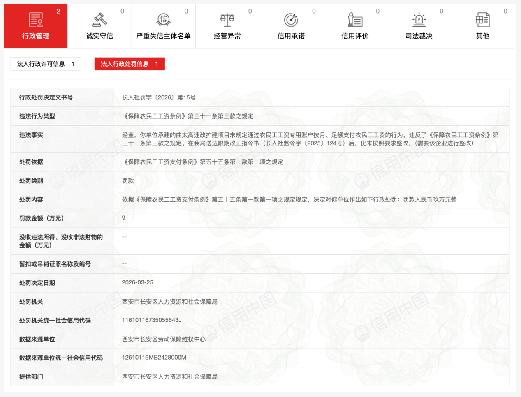Switch to the 法人行政处罚信息 tab
The image size is (521, 397).
point(130,64)
